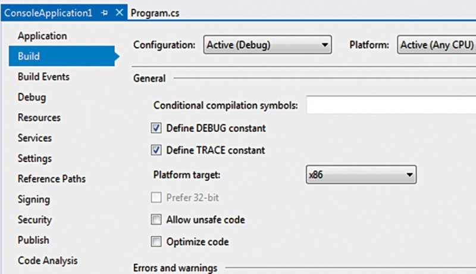Pin the ConsoleApplication1 tab
The image size is (476, 274).
[x=105, y=13]
